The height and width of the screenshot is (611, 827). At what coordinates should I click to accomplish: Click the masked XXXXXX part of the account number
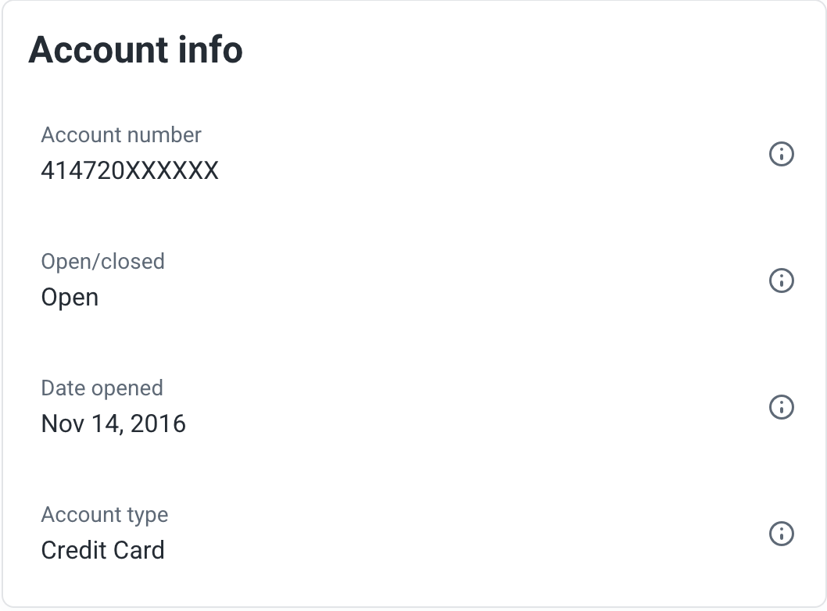pos(173,170)
